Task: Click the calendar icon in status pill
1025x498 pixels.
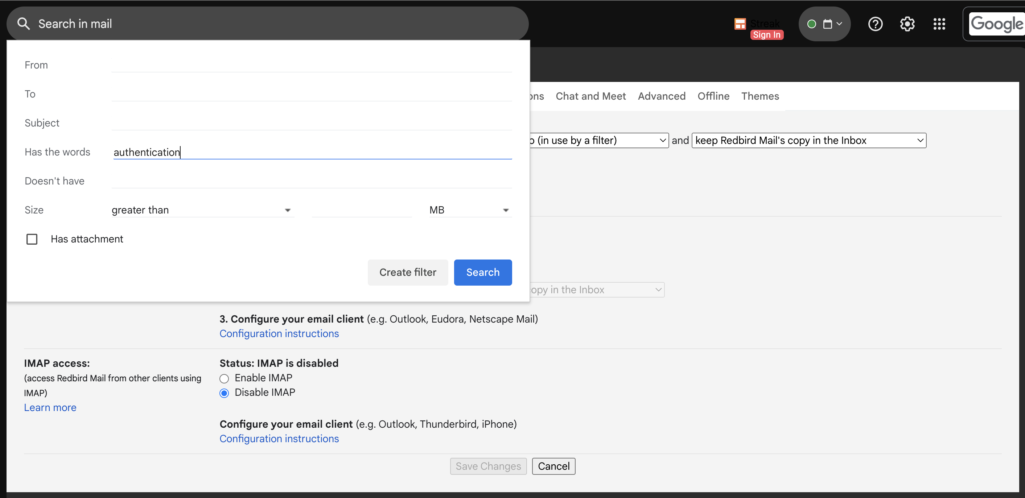Action: pos(828,24)
